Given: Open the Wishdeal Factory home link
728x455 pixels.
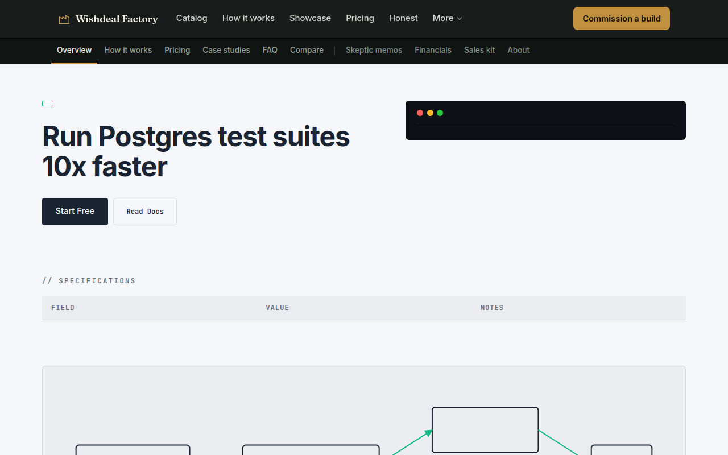Looking at the screenshot, I should (x=108, y=19).
